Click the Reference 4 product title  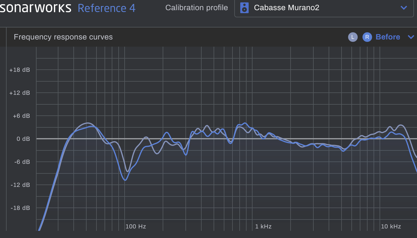106,8
